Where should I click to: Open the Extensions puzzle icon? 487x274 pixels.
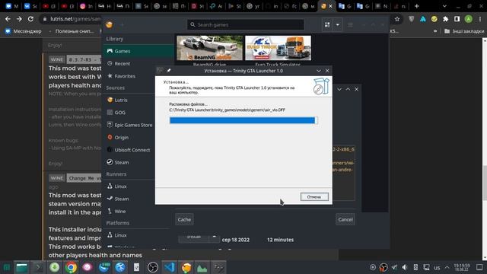[x=445, y=19]
